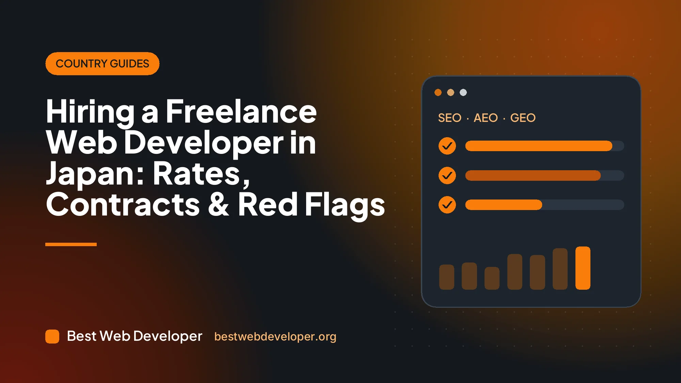Click the dark orange middle progress bar
This screenshot has height=383, width=681.
click(533, 176)
